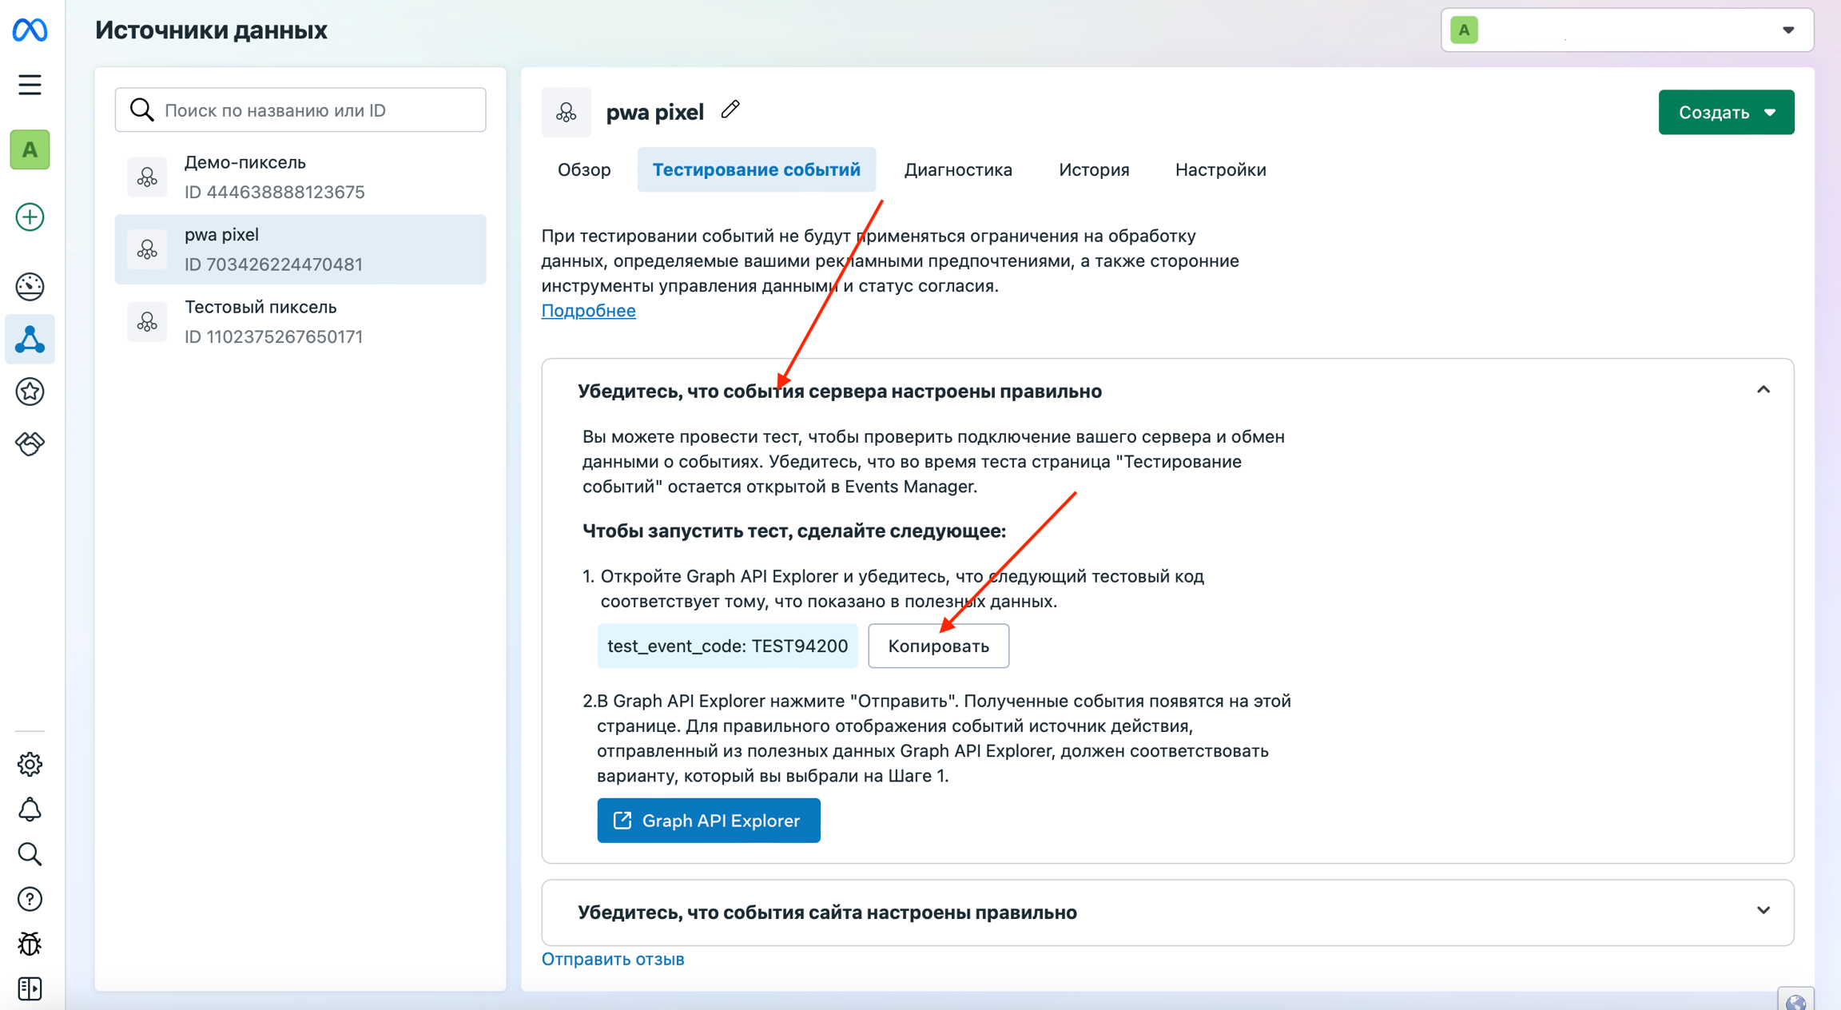Open the help question mark icon
1841x1010 pixels.
[x=30, y=899]
